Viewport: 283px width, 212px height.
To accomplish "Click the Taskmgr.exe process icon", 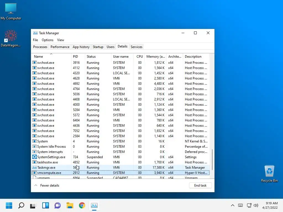I will pyautogui.click(x=35, y=168).
